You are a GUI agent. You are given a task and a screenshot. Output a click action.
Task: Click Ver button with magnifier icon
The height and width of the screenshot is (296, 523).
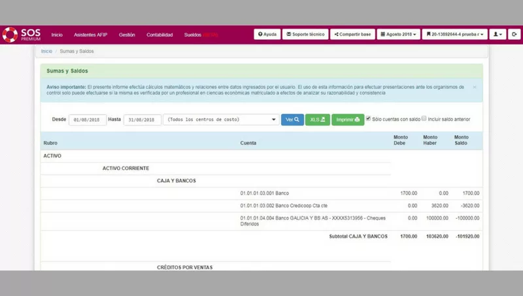292,120
